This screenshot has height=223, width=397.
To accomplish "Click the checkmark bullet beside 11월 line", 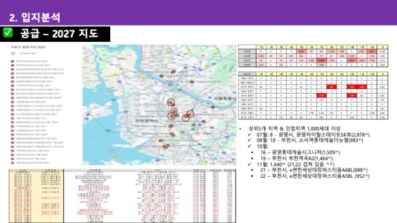I will click(250, 164).
